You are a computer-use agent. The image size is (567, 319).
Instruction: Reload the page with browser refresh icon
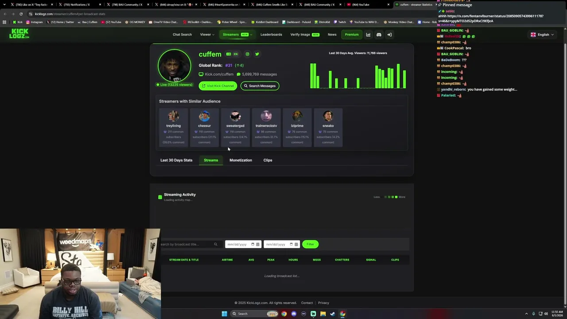point(21,14)
